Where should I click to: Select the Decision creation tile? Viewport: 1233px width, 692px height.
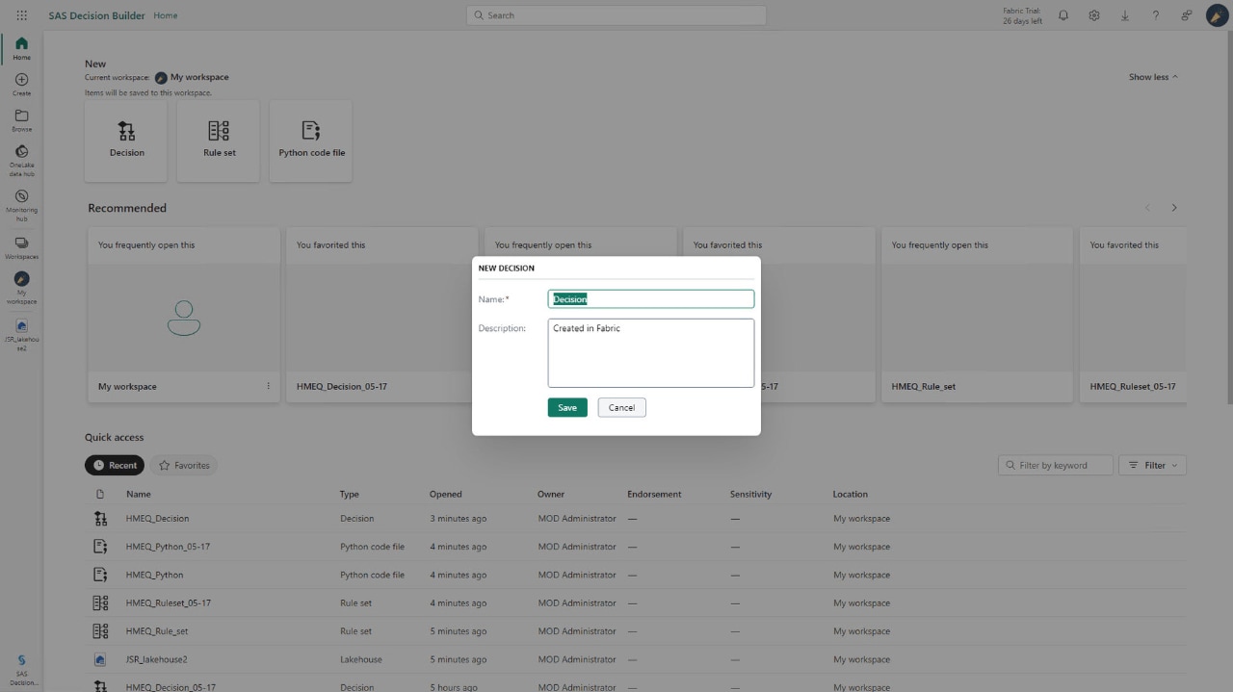pos(125,140)
